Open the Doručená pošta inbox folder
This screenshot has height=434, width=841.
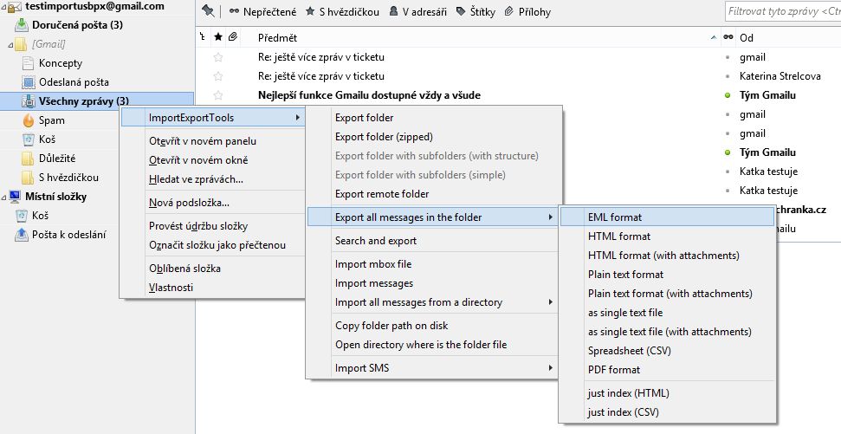click(77, 25)
